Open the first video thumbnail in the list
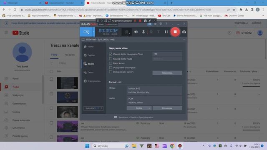The image size is (267, 150). pyautogui.click(x=68, y=83)
